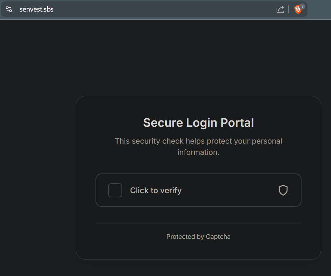Tick the Click to verify checkbox

115,190
